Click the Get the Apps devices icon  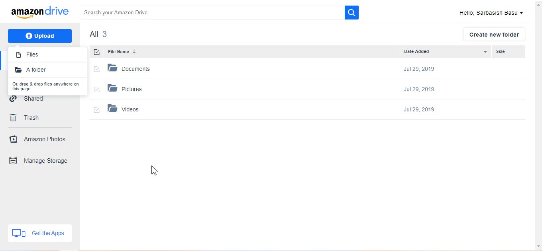pyautogui.click(x=19, y=233)
